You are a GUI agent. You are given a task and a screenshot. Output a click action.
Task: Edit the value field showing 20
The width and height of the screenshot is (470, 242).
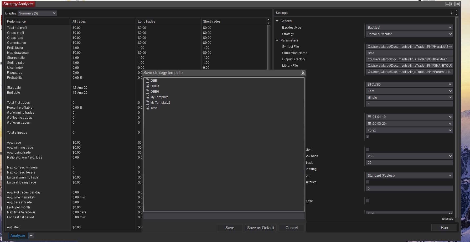[409, 163]
